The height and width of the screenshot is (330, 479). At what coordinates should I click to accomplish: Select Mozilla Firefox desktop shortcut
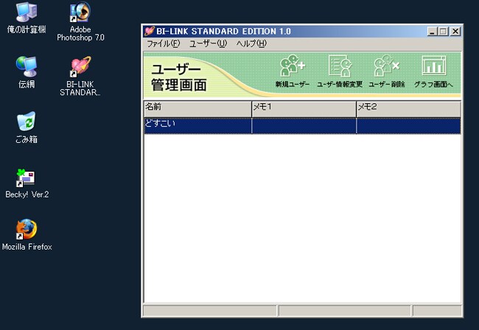(x=27, y=234)
